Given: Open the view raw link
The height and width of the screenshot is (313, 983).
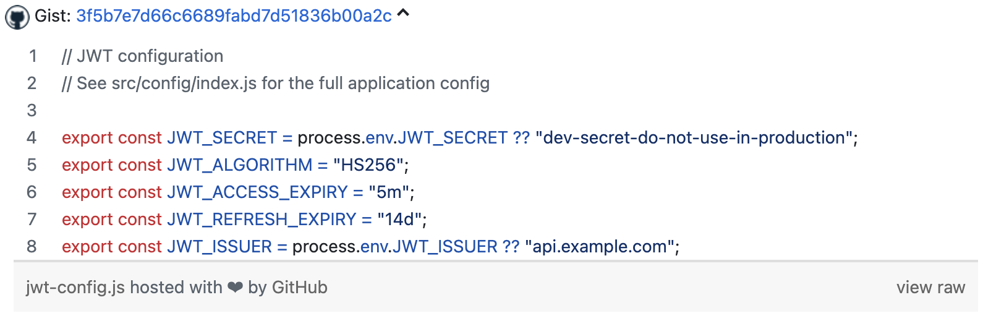Looking at the screenshot, I should click(930, 288).
